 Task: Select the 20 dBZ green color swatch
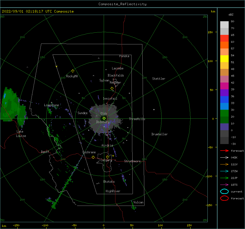click(224, 113)
